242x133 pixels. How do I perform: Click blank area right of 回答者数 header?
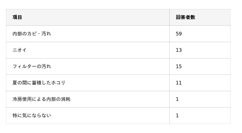pos(213,17)
